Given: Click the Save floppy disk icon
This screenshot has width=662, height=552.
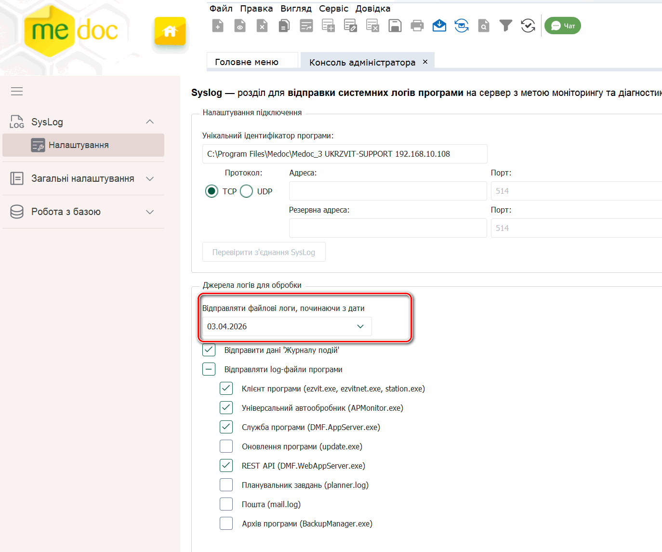Looking at the screenshot, I should 395,26.
